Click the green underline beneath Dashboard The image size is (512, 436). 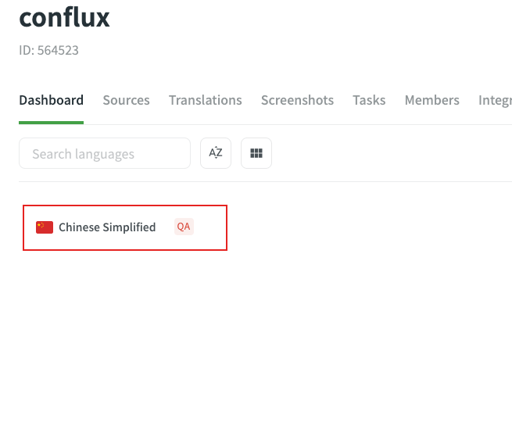click(51, 123)
